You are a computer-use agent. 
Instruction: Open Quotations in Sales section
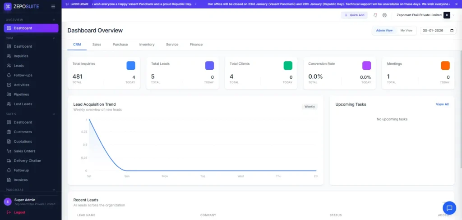pyautogui.click(x=23, y=141)
